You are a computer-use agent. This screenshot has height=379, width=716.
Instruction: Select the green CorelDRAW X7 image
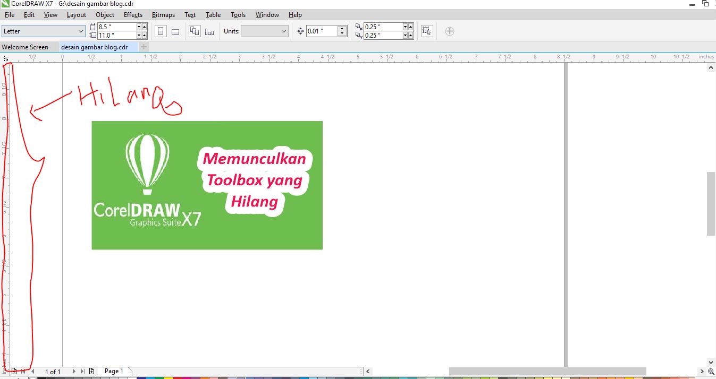[207, 185]
